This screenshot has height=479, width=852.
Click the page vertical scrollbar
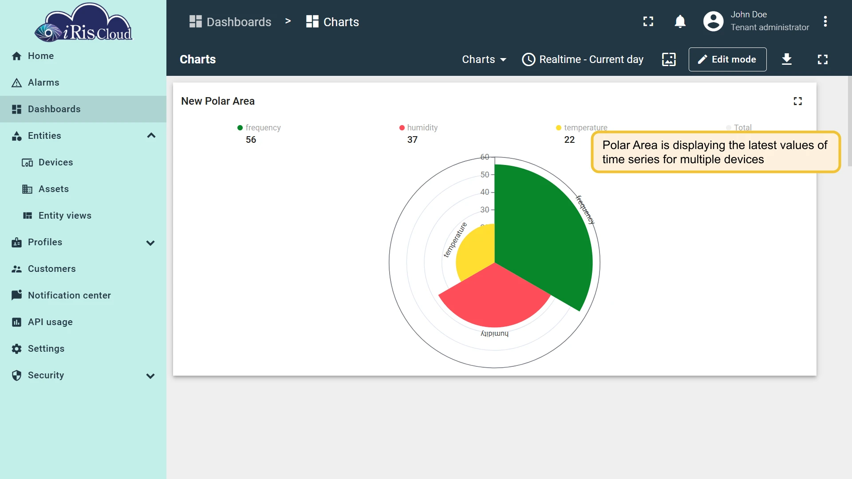coord(849,121)
